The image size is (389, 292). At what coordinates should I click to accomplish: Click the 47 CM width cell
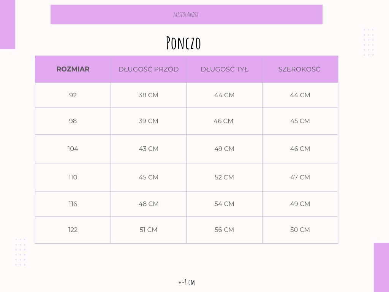(300, 177)
